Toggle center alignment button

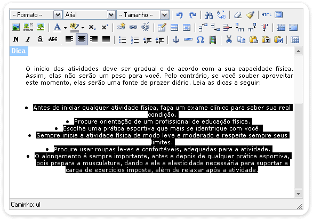(82, 39)
